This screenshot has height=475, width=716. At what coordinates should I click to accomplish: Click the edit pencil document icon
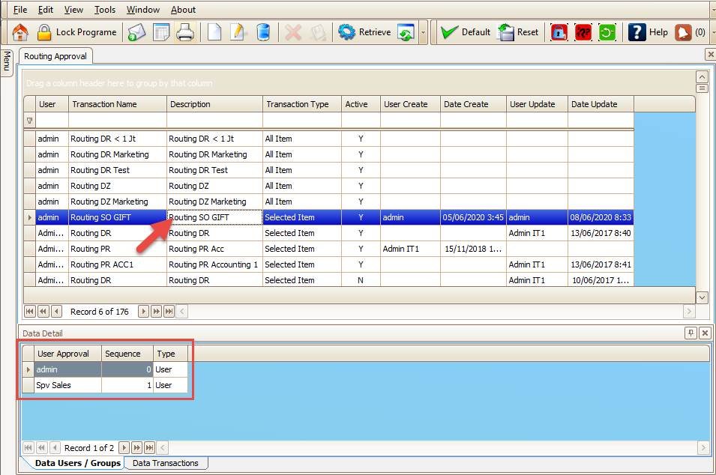coord(238,32)
